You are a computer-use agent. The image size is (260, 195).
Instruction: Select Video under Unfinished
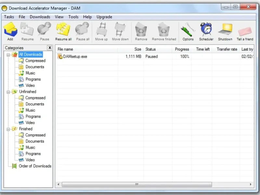coord(30,123)
